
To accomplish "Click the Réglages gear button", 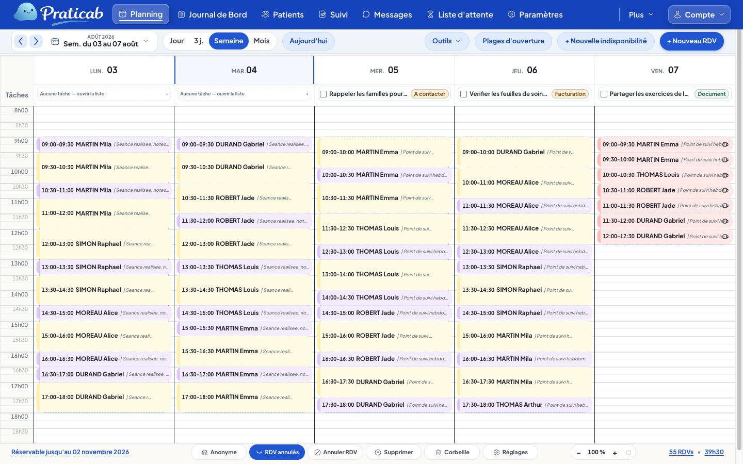I will point(510,452).
